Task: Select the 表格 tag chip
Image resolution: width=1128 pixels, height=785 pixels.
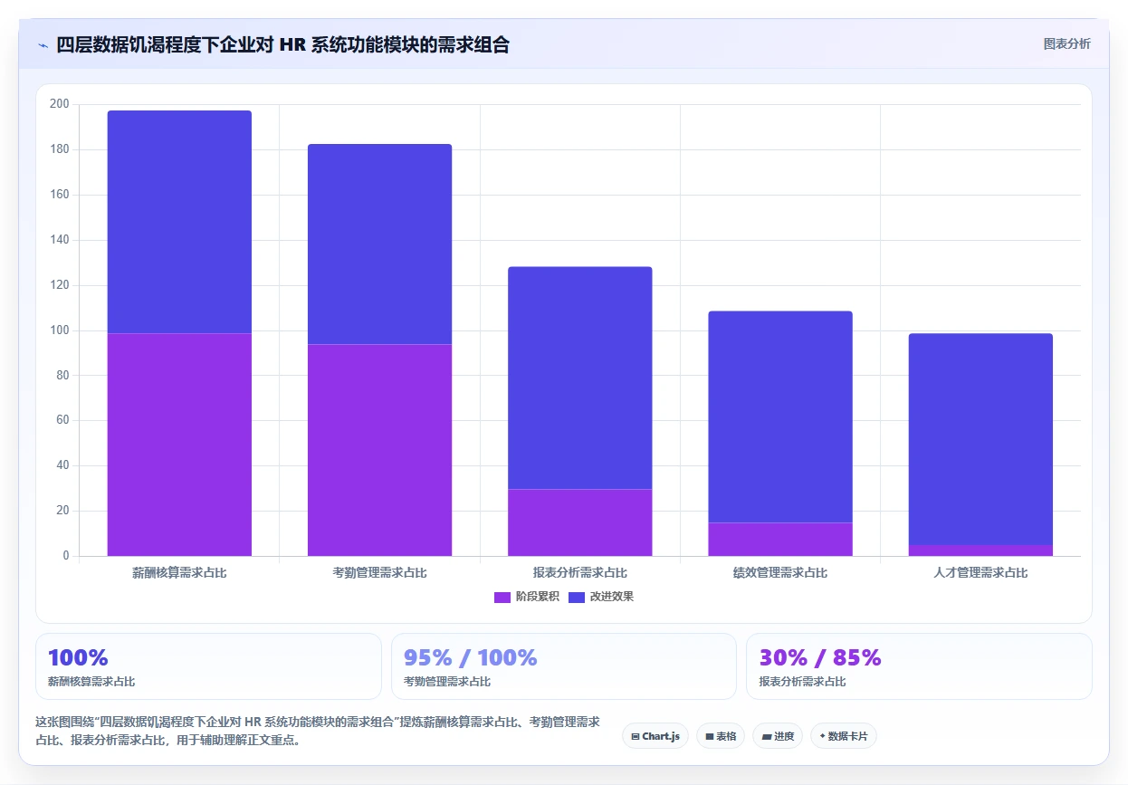Action: coord(721,736)
